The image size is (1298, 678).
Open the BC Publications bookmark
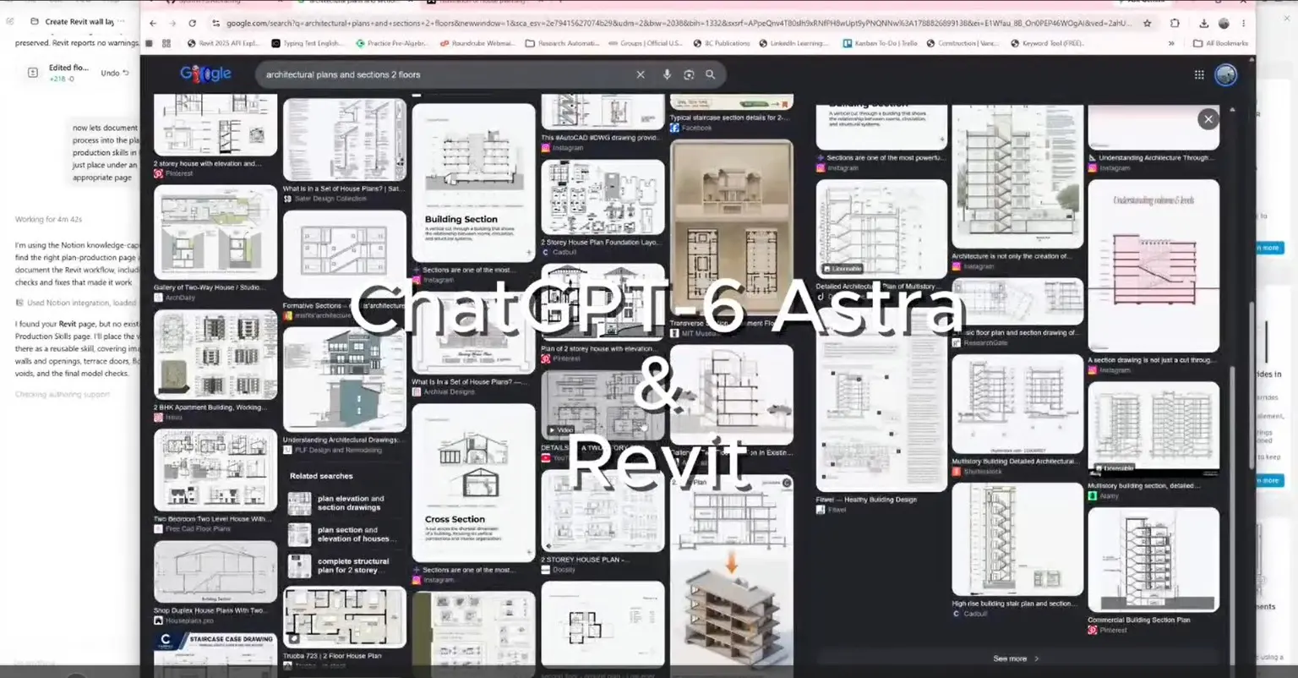pyautogui.click(x=722, y=43)
